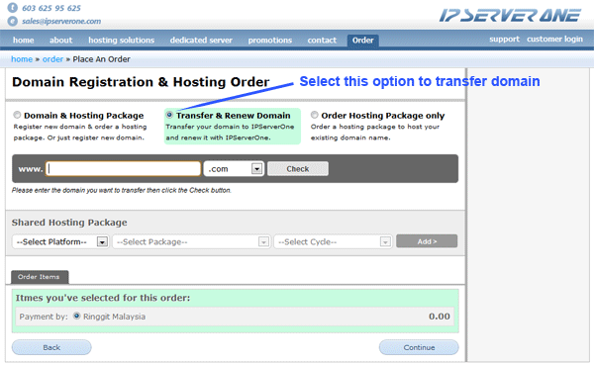Click the IP ServerOne logo
The image size is (594, 366).
click(510, 16)
